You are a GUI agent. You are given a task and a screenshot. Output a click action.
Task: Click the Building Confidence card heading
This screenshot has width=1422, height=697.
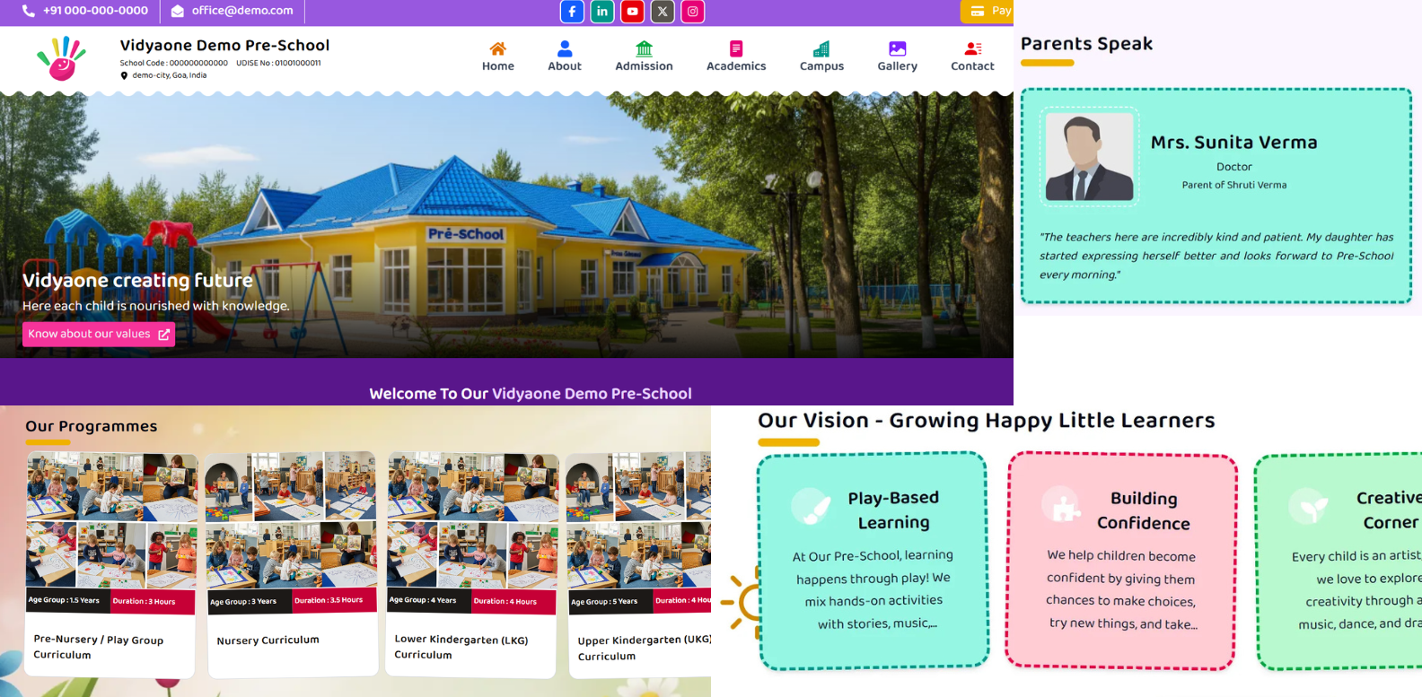[1144, 510]
